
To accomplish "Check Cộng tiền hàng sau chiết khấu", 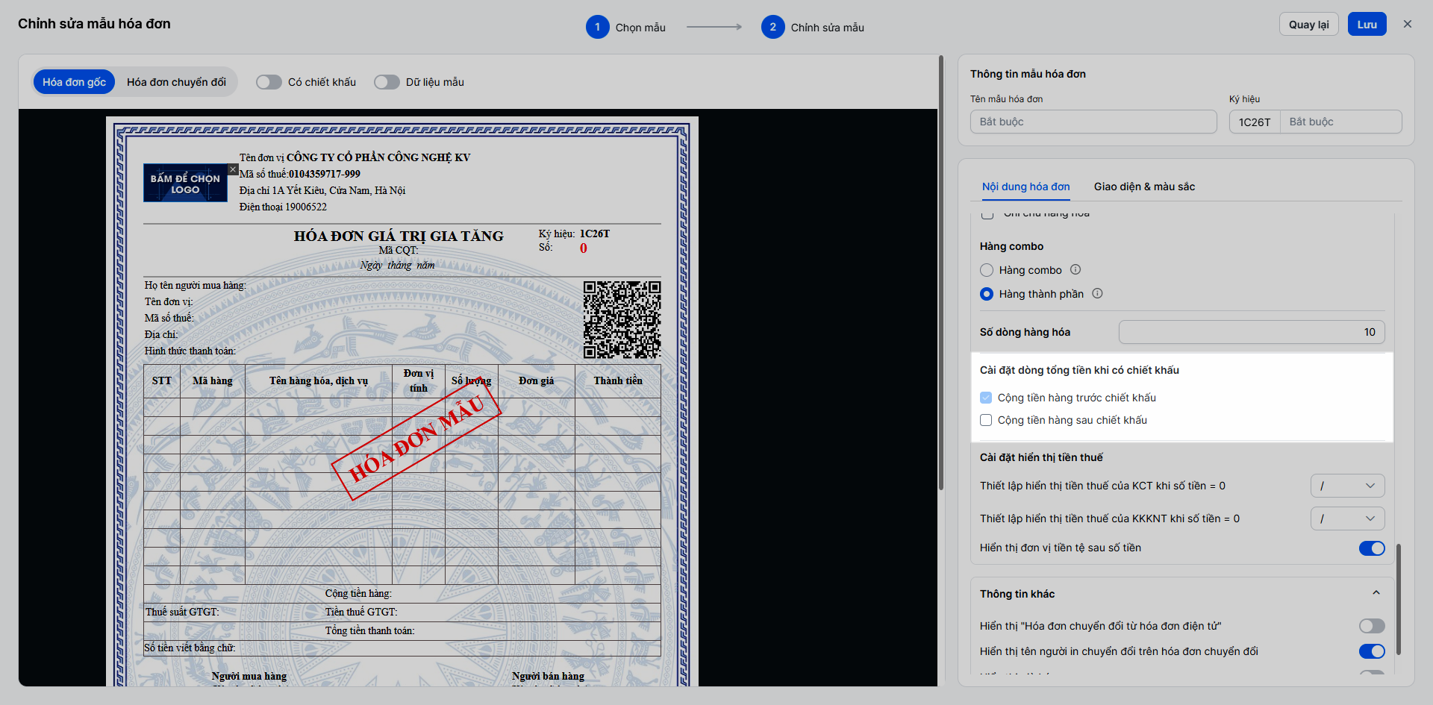I will [x=986, y=420].
